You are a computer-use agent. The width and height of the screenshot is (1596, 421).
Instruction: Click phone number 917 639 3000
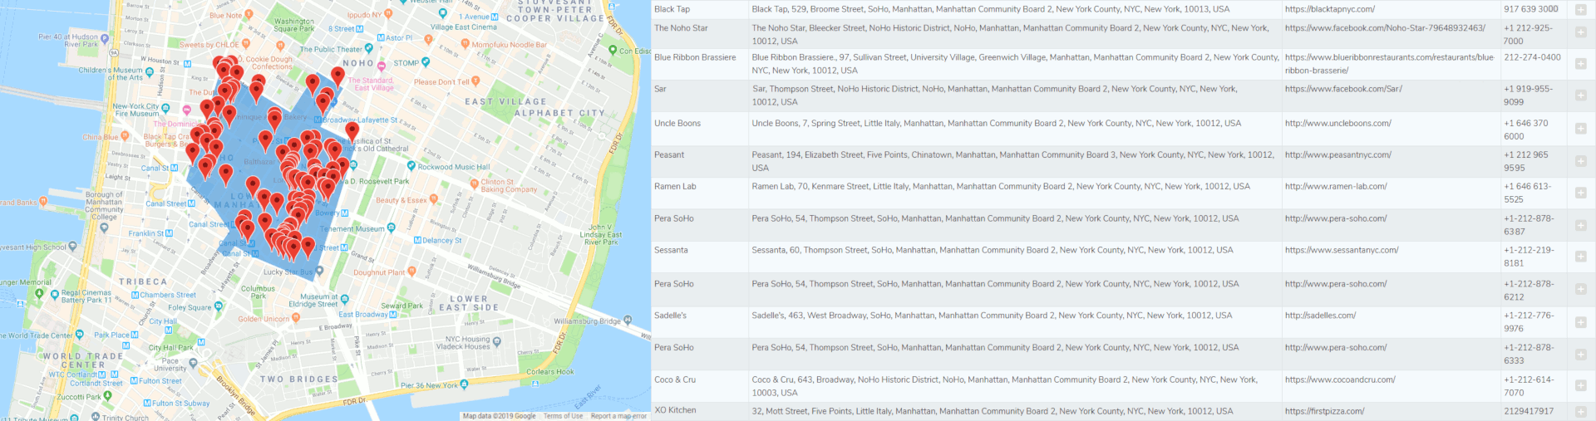click(1530, 9)
